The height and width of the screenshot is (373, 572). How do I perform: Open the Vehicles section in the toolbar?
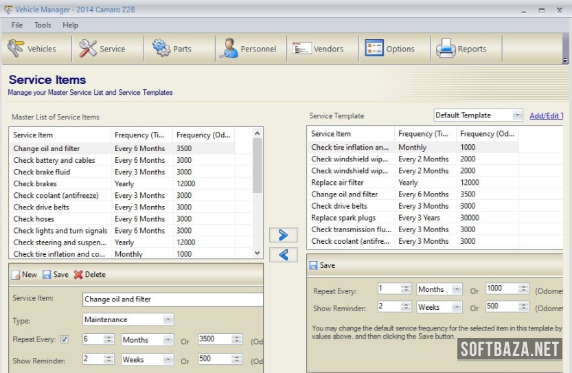coord(32,49)
